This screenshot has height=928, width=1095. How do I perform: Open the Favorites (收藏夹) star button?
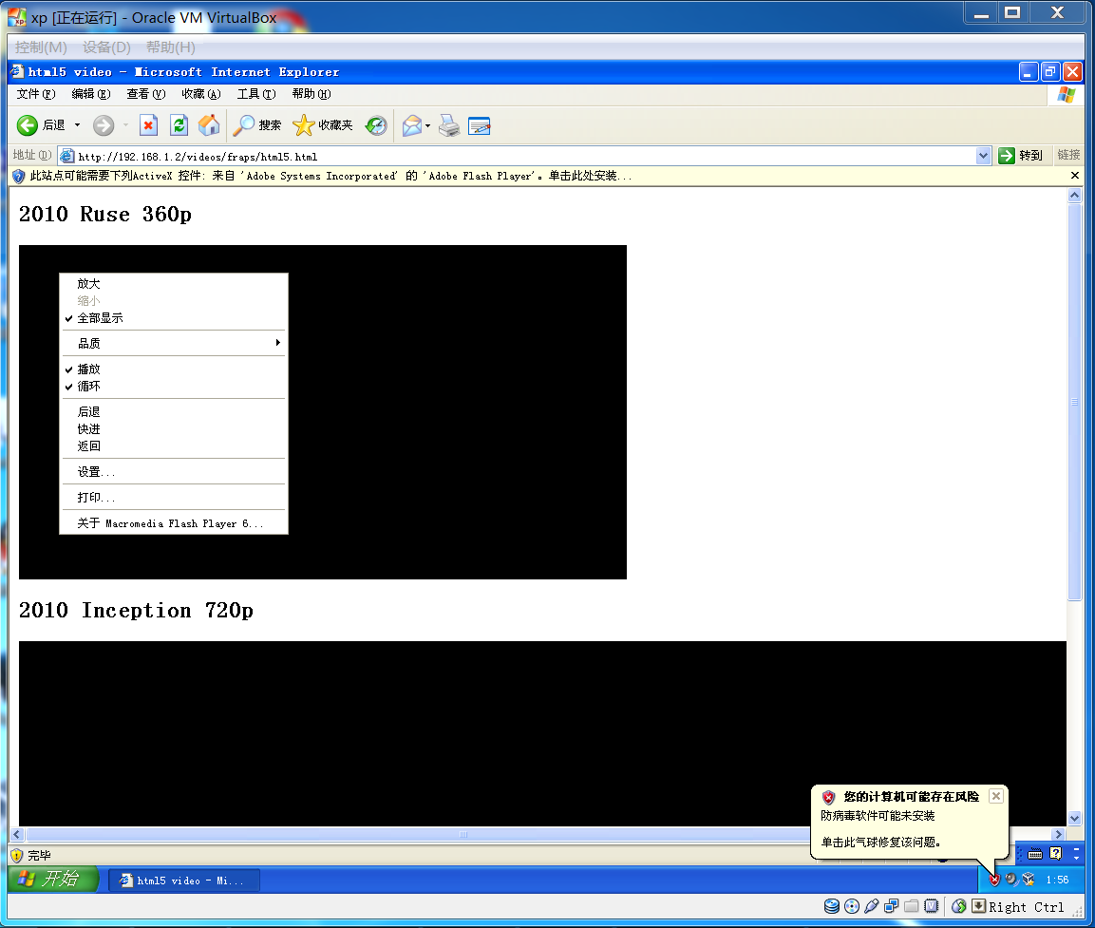click(x=323, y=125)
